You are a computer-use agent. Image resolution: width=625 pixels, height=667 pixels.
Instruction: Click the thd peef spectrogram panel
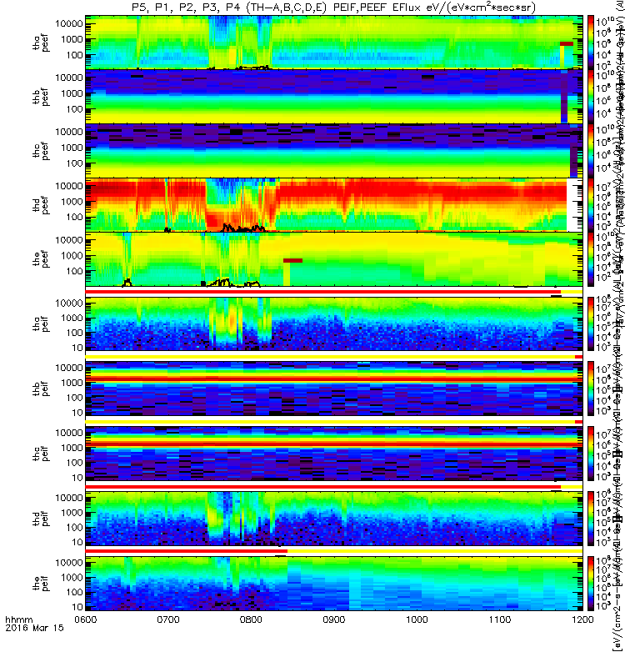[x=334, y=204]
